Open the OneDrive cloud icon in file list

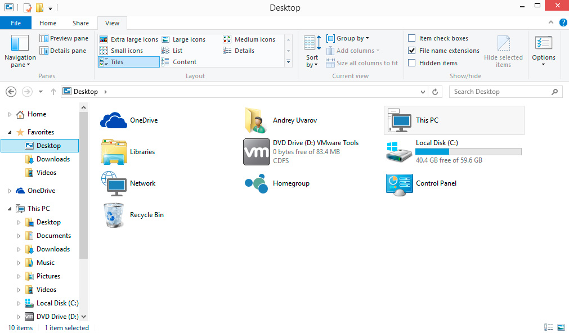(x=113, y=120)
